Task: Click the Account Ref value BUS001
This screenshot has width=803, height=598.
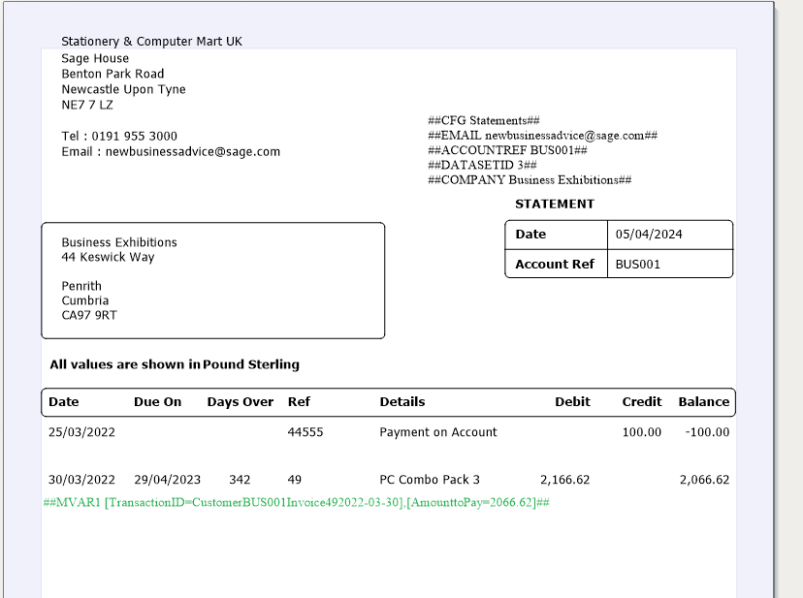Action: coord(637,265)
